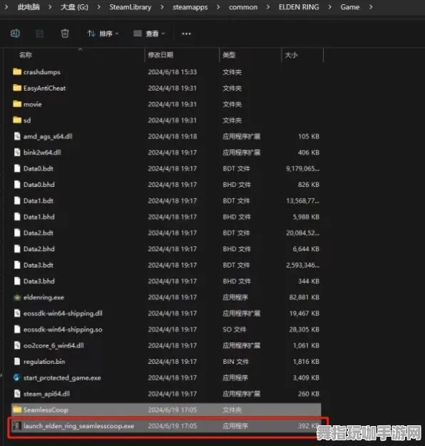Select the file name regulation.bin
Screen dimensions: 425x446
coord(44,362)
